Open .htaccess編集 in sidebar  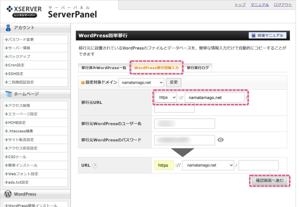[x=35, y=131]
